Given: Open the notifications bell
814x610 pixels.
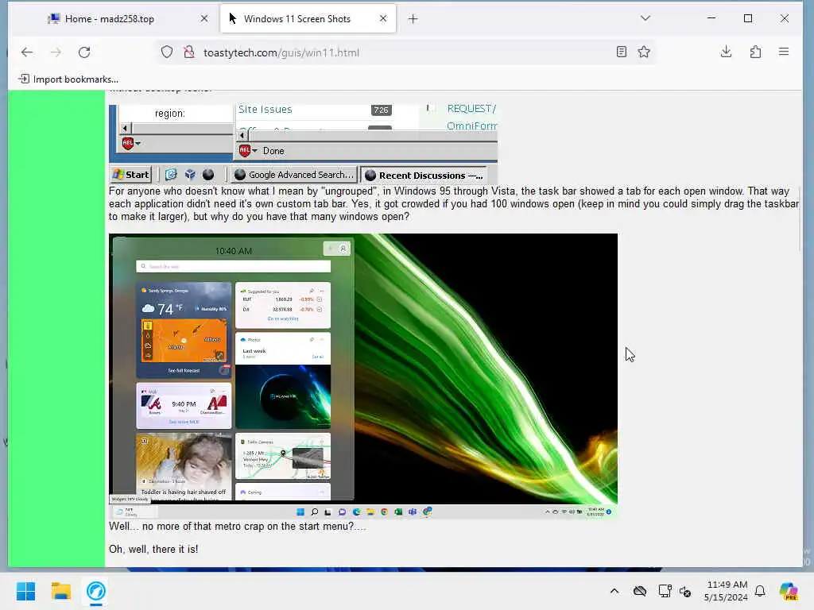Looking at the screenshot, I should [760, 591].
